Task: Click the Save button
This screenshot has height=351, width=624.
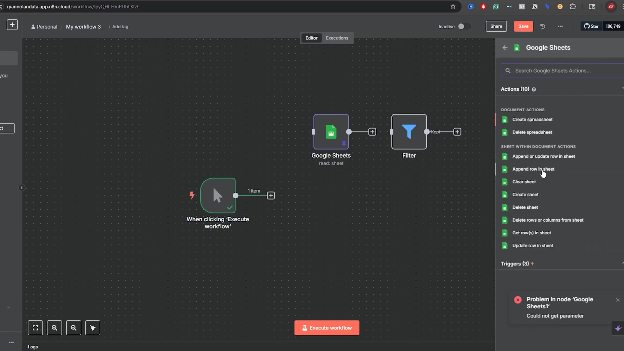Action: point(523,26)
